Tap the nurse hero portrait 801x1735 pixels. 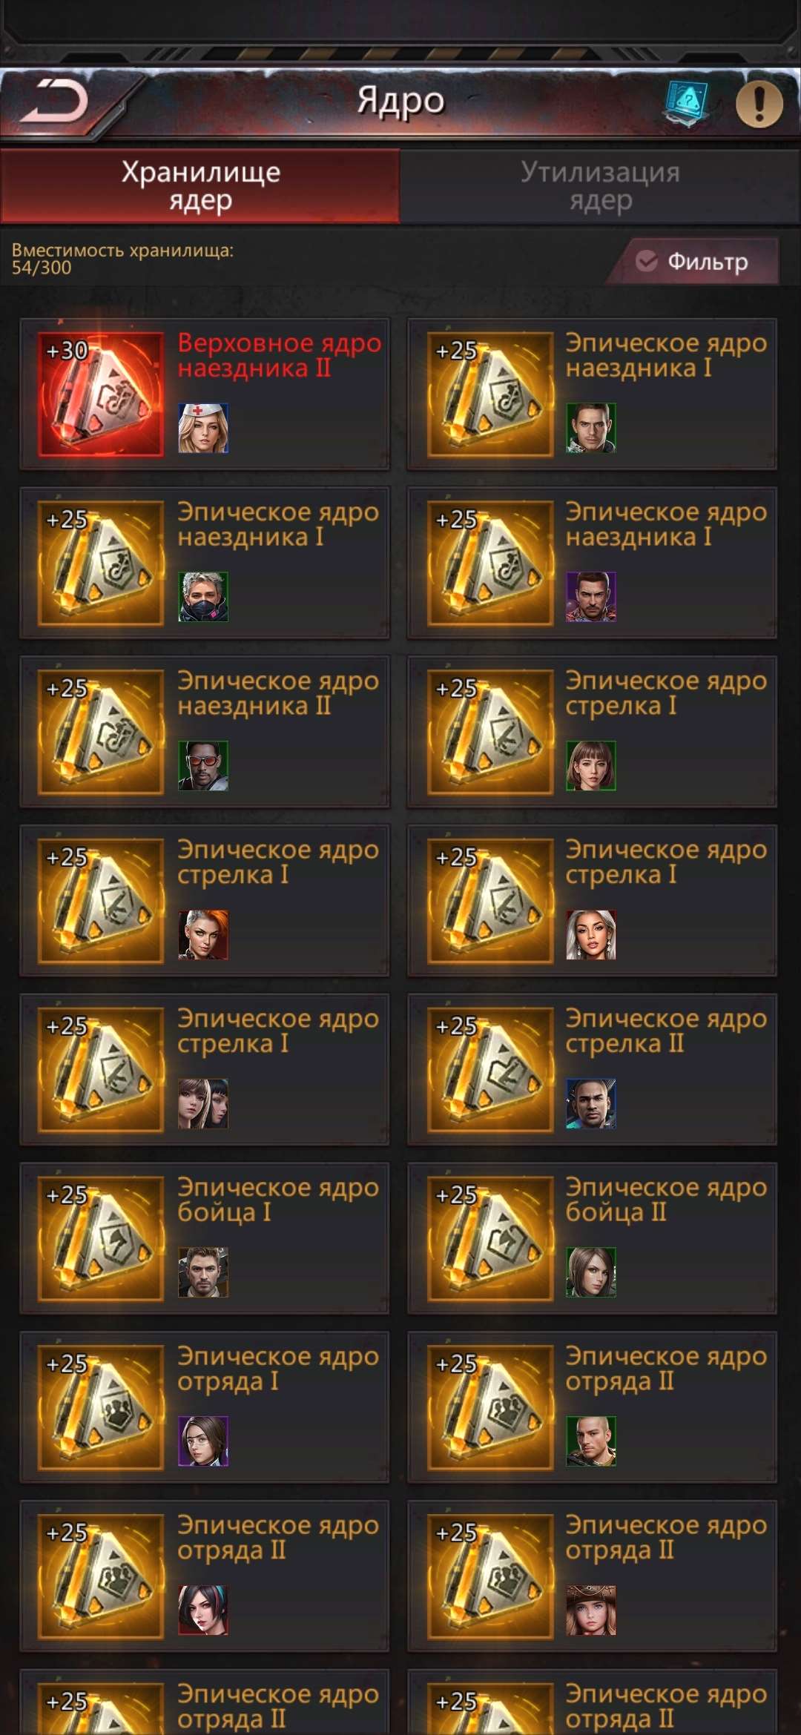(203, 428)
